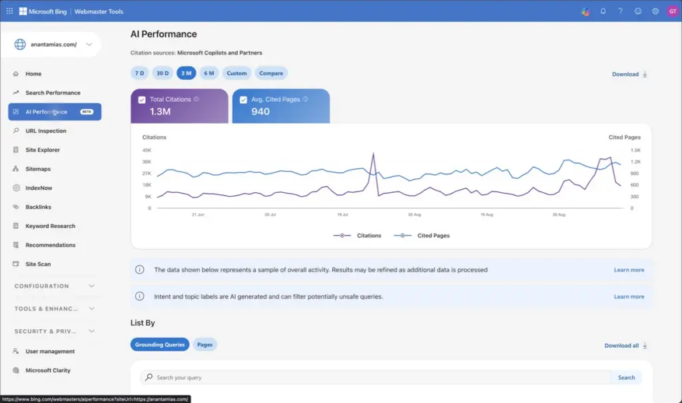Open Site Explorer page
This screenshot has height=403, width=682.
point(43,150)
